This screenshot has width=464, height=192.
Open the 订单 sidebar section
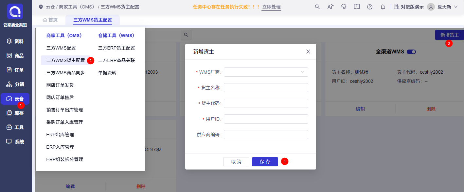15,70
